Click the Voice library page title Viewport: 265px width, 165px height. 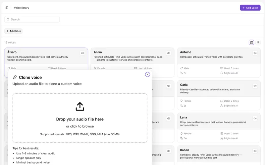[22, 8]
